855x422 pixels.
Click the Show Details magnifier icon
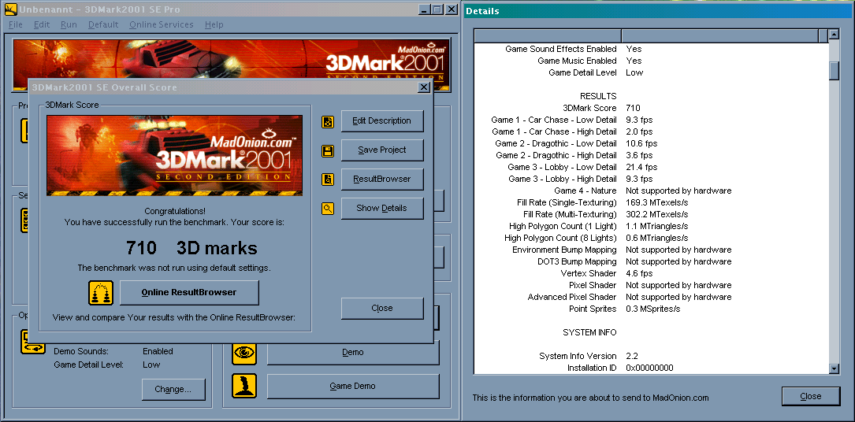[328, 208]
